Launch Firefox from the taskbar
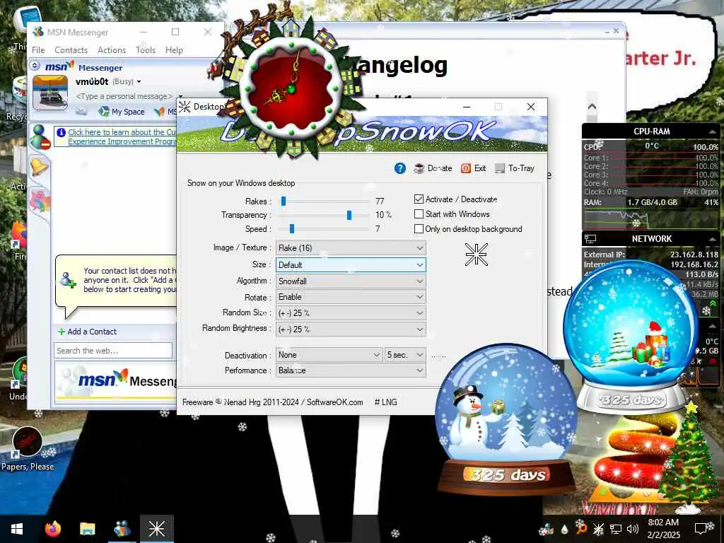 click(x=52, y=529)
